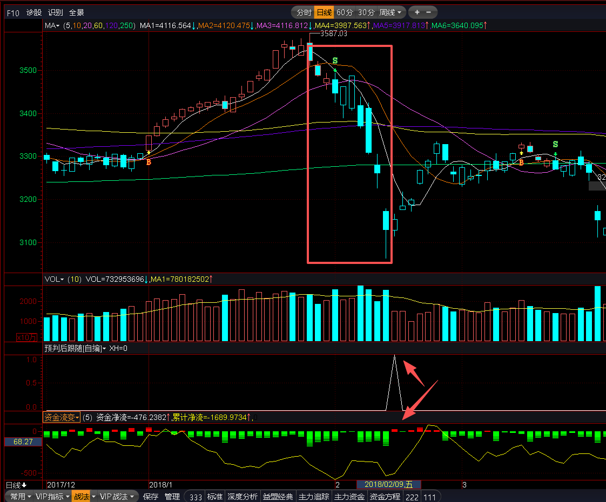Select the 60分 timeframe
606x502 pixels.
pyautogui.click(x=344, y=12)
